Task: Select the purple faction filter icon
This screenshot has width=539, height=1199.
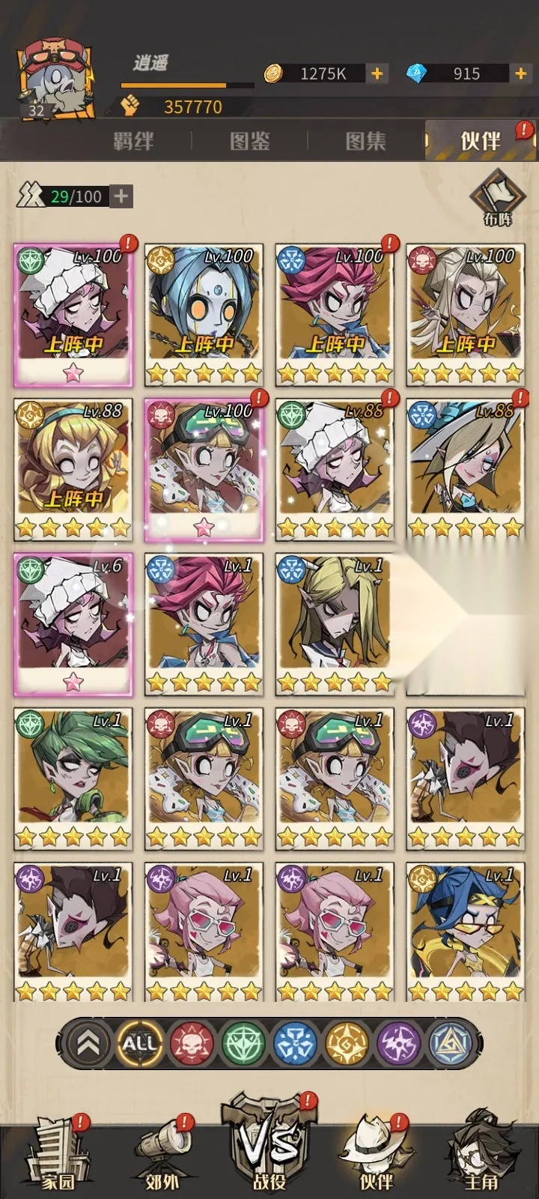Action: click(x=398, y=1043)
